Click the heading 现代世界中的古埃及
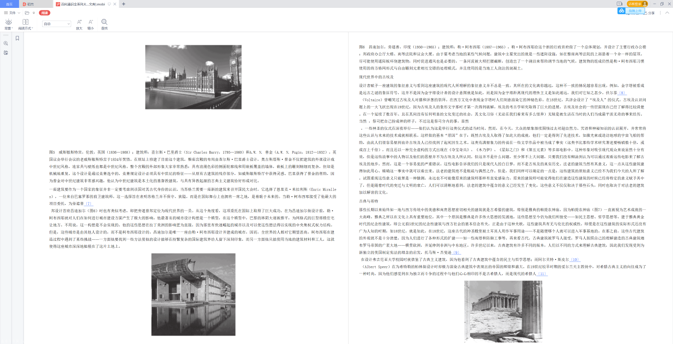The image size is (673, 344). (376, 77)
